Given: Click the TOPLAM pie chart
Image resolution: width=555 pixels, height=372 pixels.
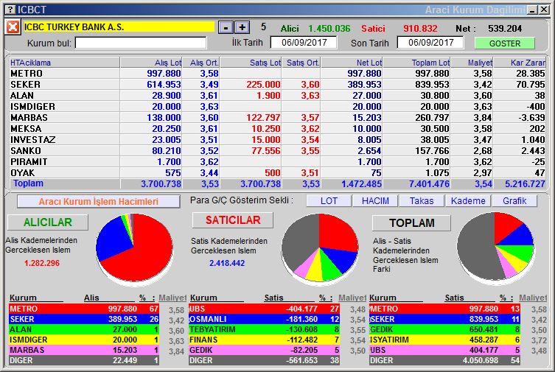Looking at the screenshot, I should (495, 247).
